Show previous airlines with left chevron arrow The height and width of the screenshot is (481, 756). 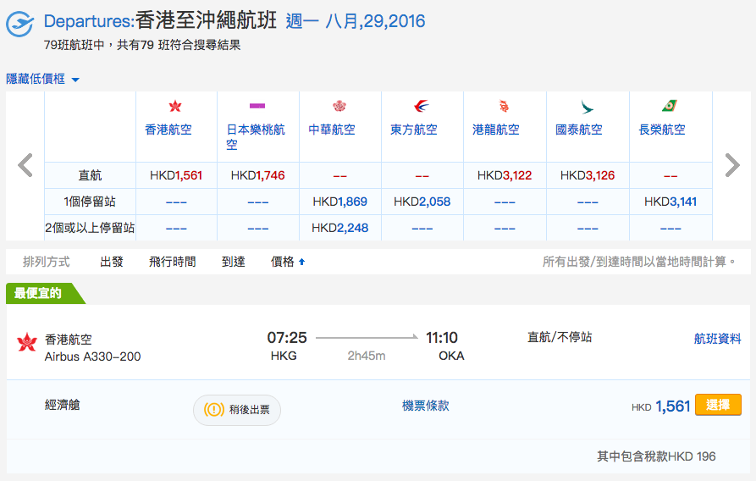[25, 165]
